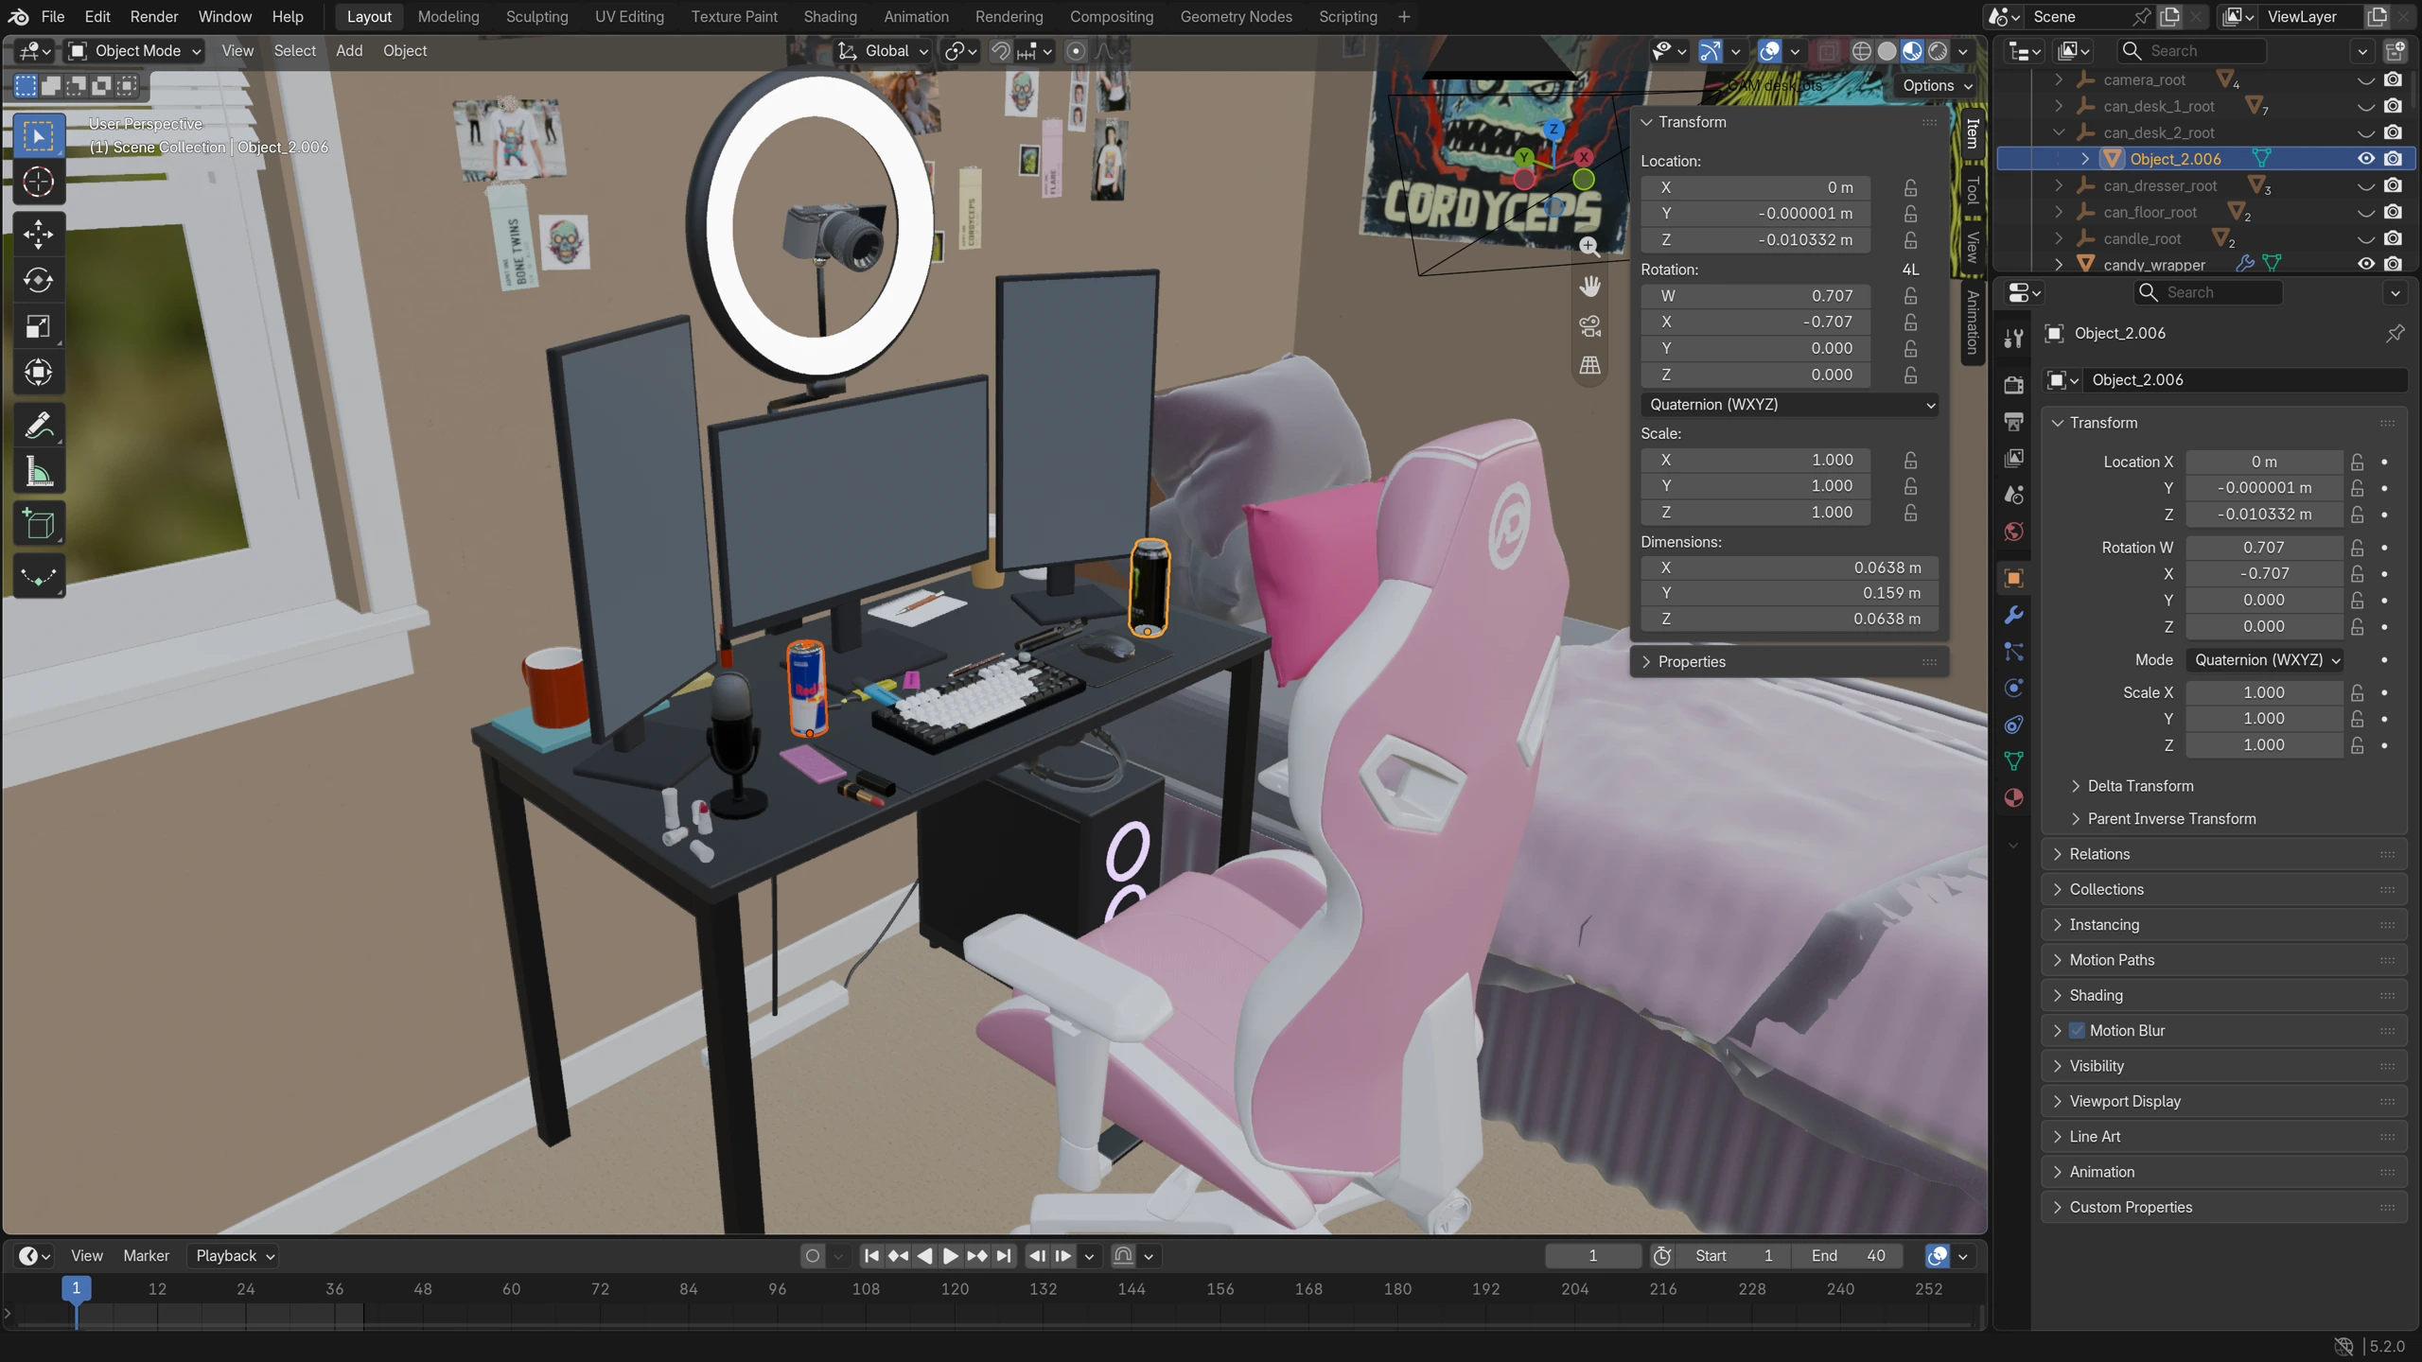
Task: Expand can_dresser_root in outliner
Action: [2059, 185]
